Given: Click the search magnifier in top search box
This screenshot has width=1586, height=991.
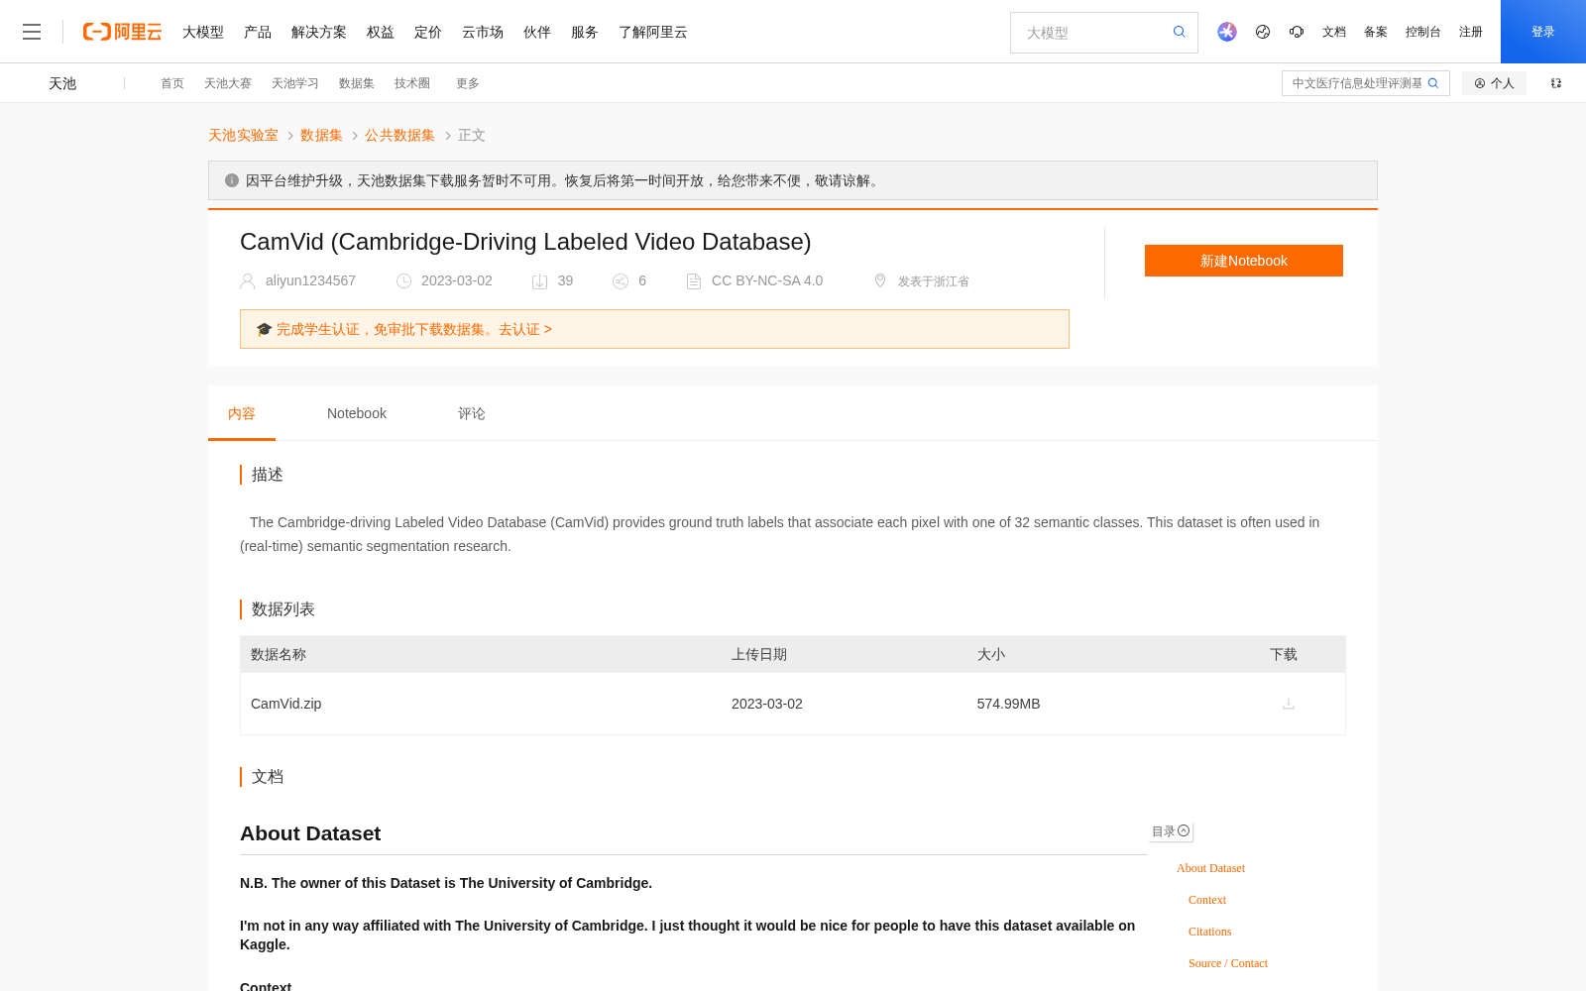Looking at the screenshot, I should tap(1180, 32).
